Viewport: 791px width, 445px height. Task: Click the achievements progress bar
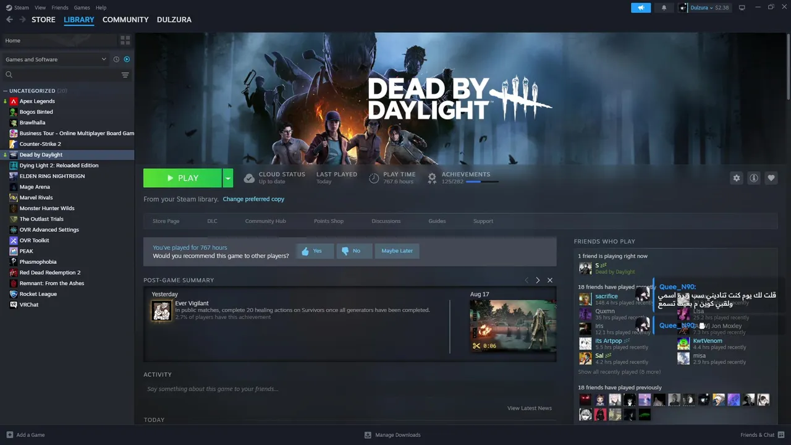click(482, 182)
